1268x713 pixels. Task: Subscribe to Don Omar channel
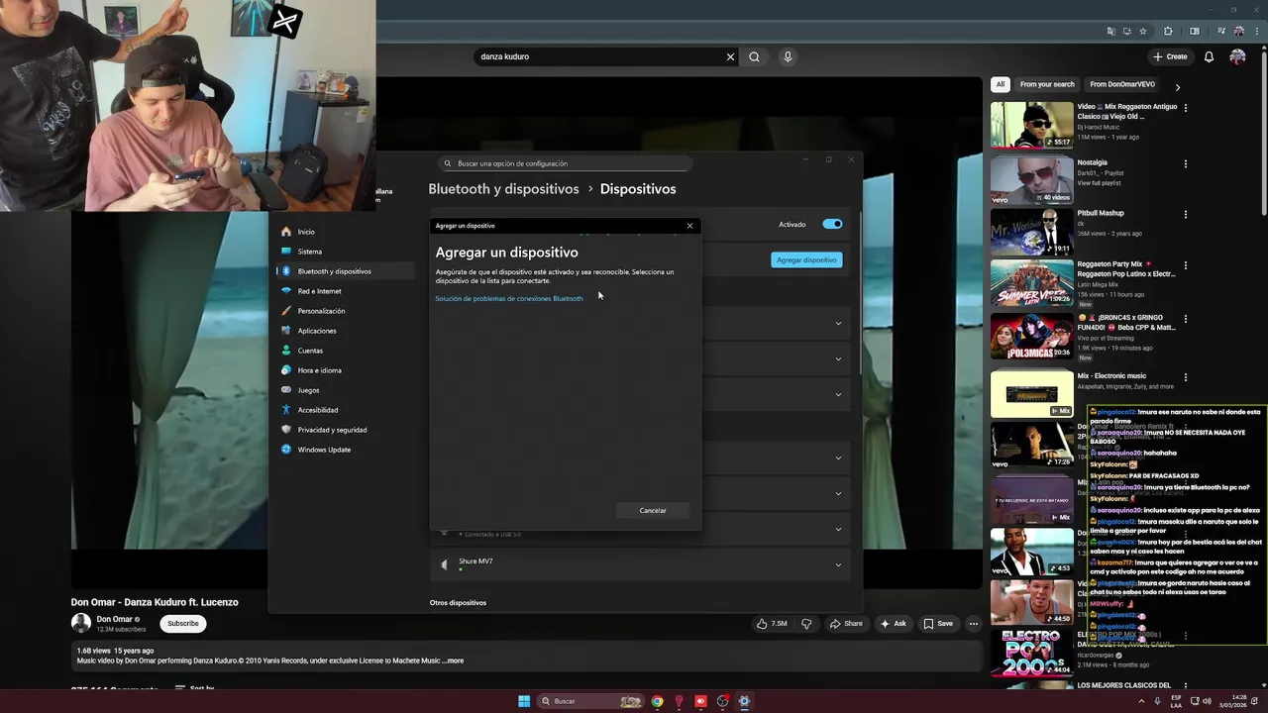[183, 624]
